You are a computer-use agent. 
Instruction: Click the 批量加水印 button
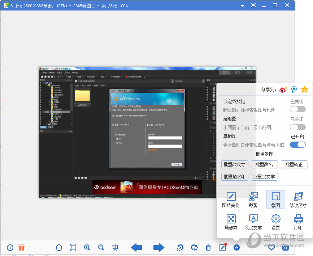coord(234,177)
